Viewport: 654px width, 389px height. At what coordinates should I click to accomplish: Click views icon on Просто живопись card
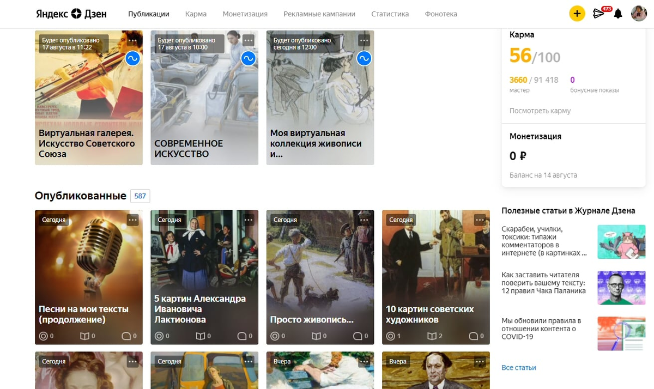275,336
